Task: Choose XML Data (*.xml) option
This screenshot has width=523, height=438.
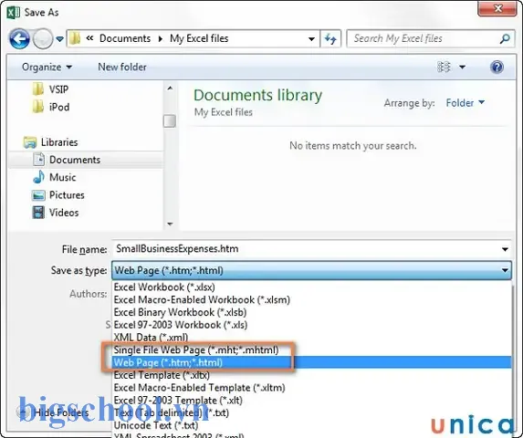Action: [311, 338]
